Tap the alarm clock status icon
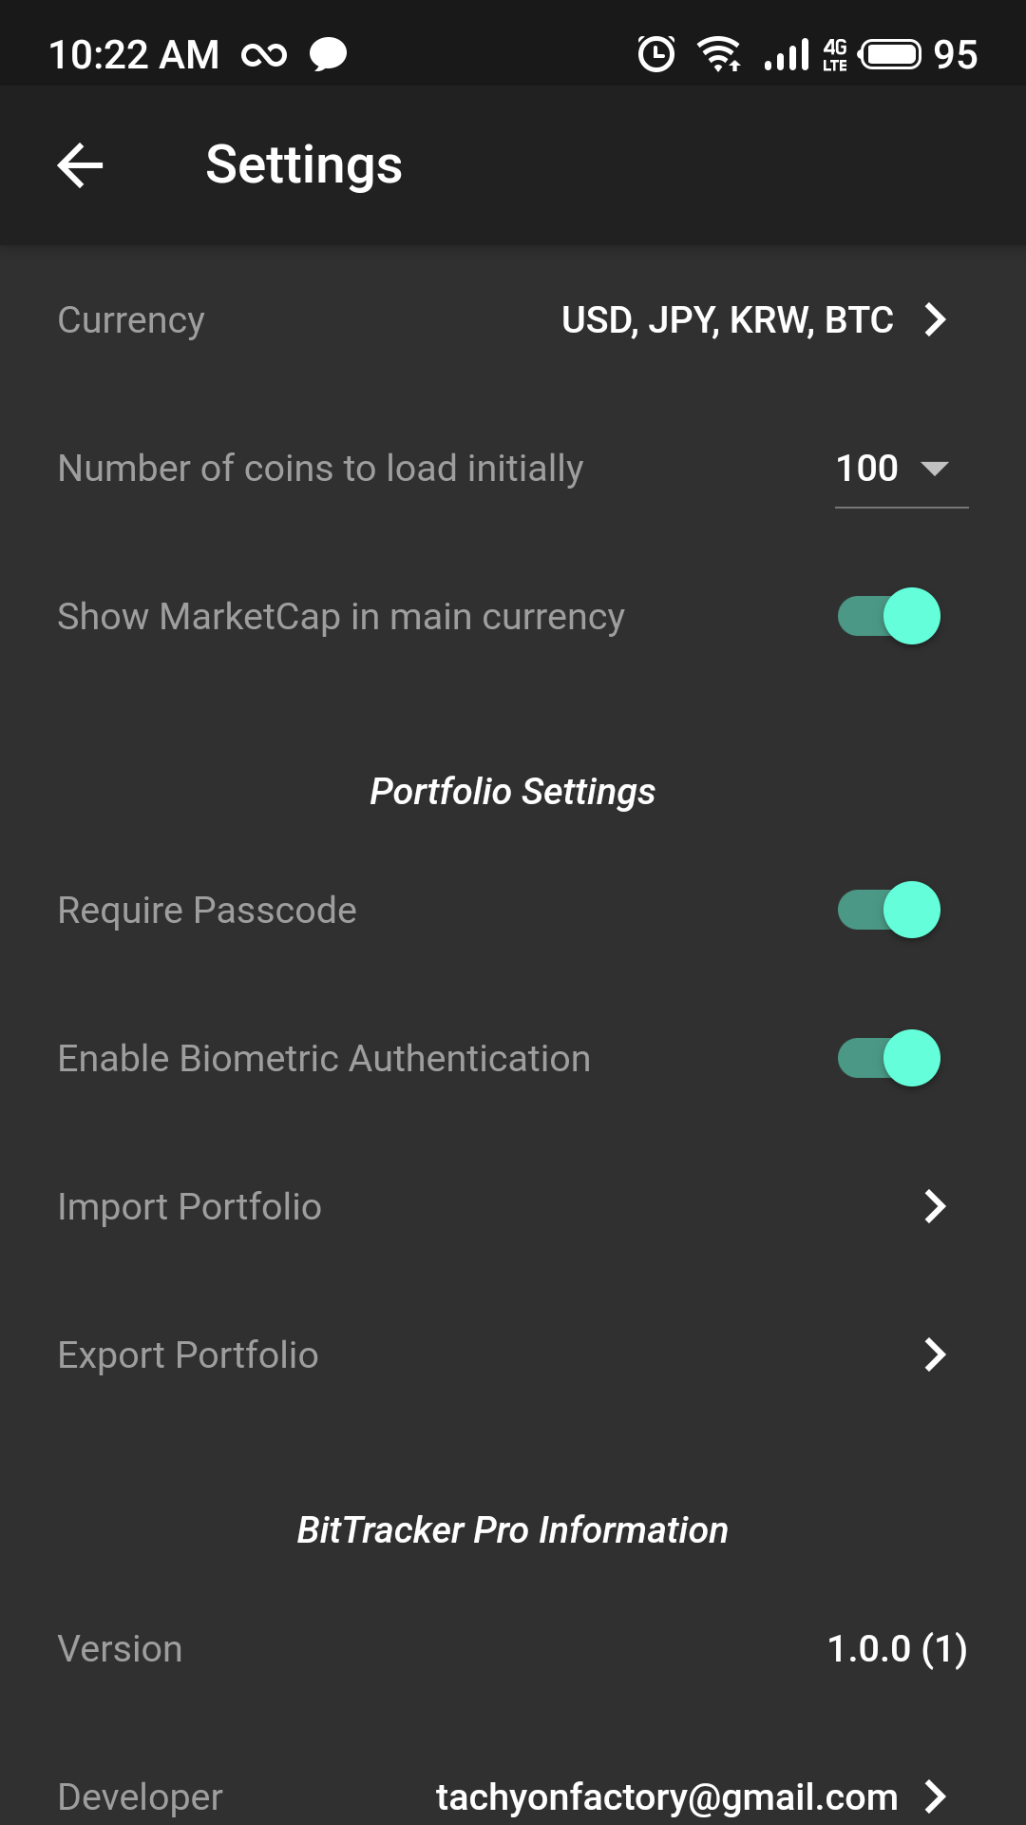 point(655,54)
